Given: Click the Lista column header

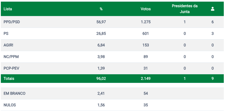Looking at the screenshot, I should click(x=8, y=9).
